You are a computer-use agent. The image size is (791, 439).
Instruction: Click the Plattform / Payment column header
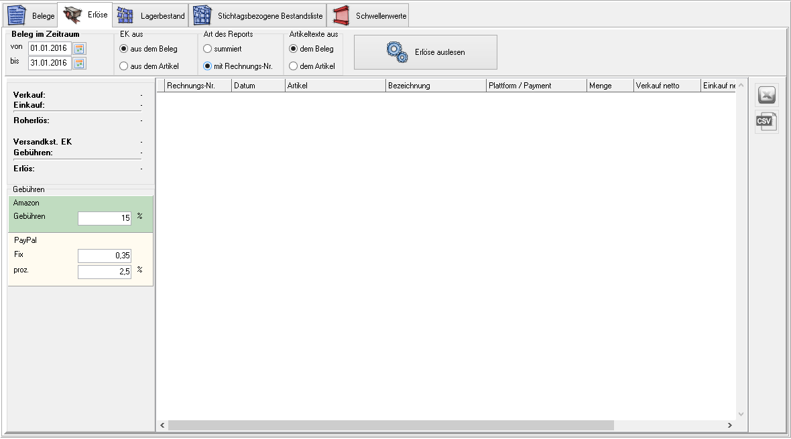(x=535, y=86)
